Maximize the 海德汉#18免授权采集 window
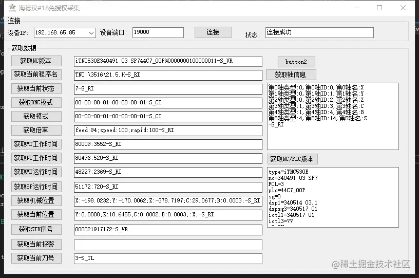419x278 pixels. 379,8
